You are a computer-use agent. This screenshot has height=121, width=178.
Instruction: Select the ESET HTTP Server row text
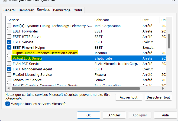point(27,37)
